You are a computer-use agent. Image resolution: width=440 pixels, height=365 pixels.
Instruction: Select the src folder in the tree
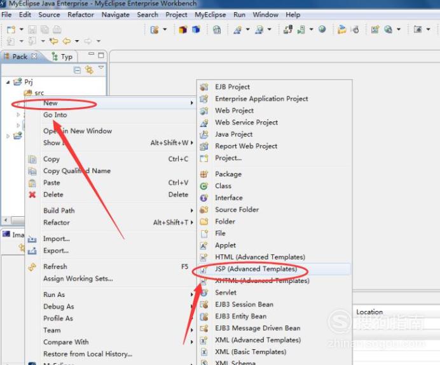[x=34, y=93]
